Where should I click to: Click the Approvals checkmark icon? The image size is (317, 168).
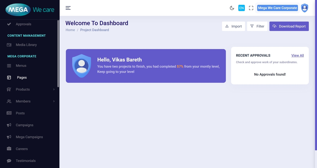pos(9,24)
